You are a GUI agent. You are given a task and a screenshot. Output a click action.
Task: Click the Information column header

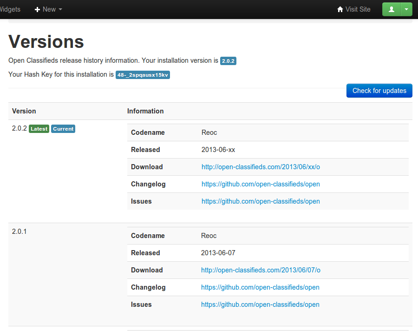point(145,111)
